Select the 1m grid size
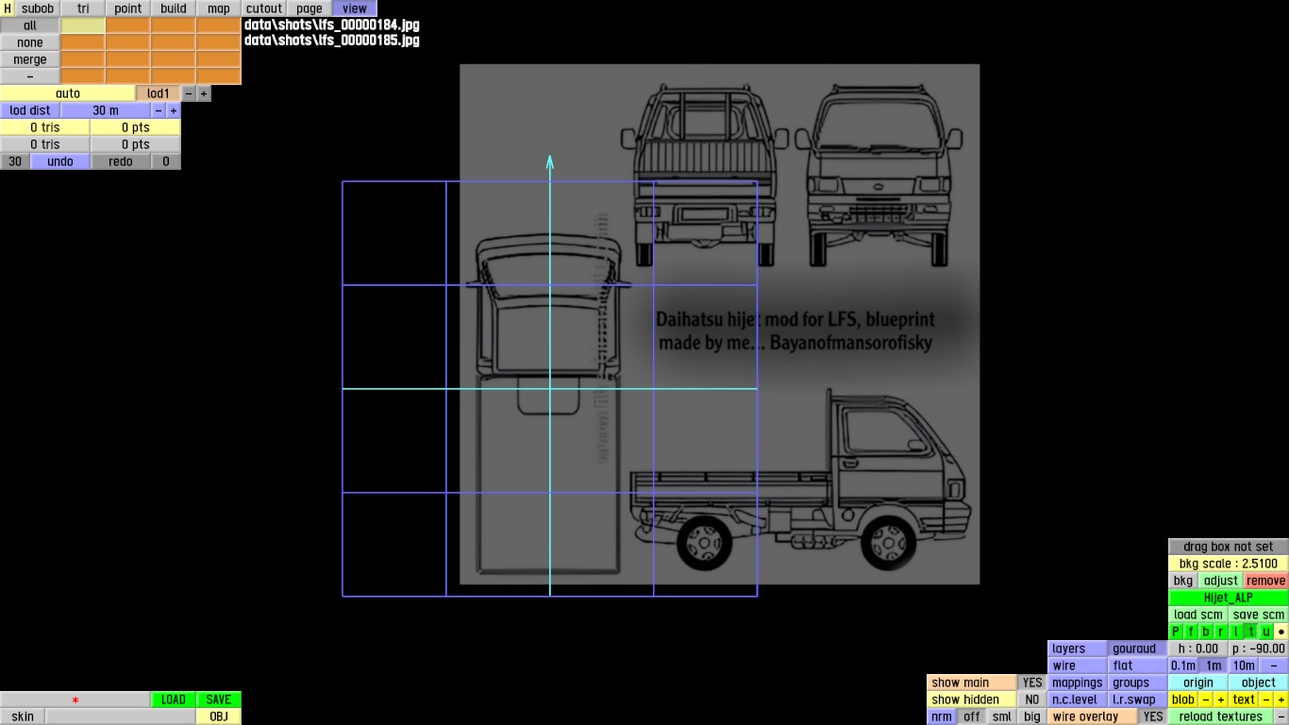Screen dimensions: 1289x725 click(1214, 666)
